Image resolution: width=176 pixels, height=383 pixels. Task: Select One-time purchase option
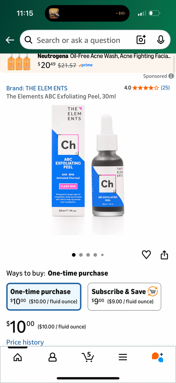44,297
